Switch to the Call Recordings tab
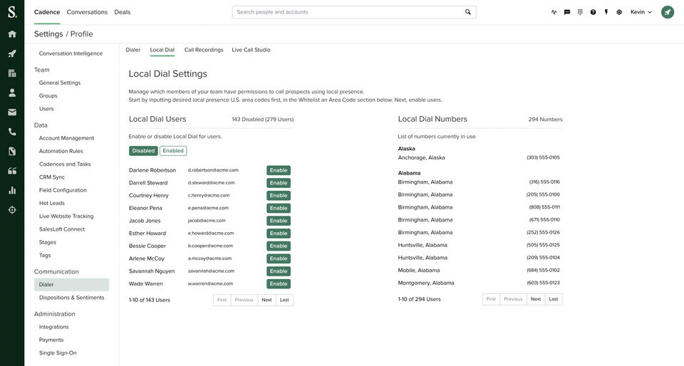684x366 pixels. (204, 50)
